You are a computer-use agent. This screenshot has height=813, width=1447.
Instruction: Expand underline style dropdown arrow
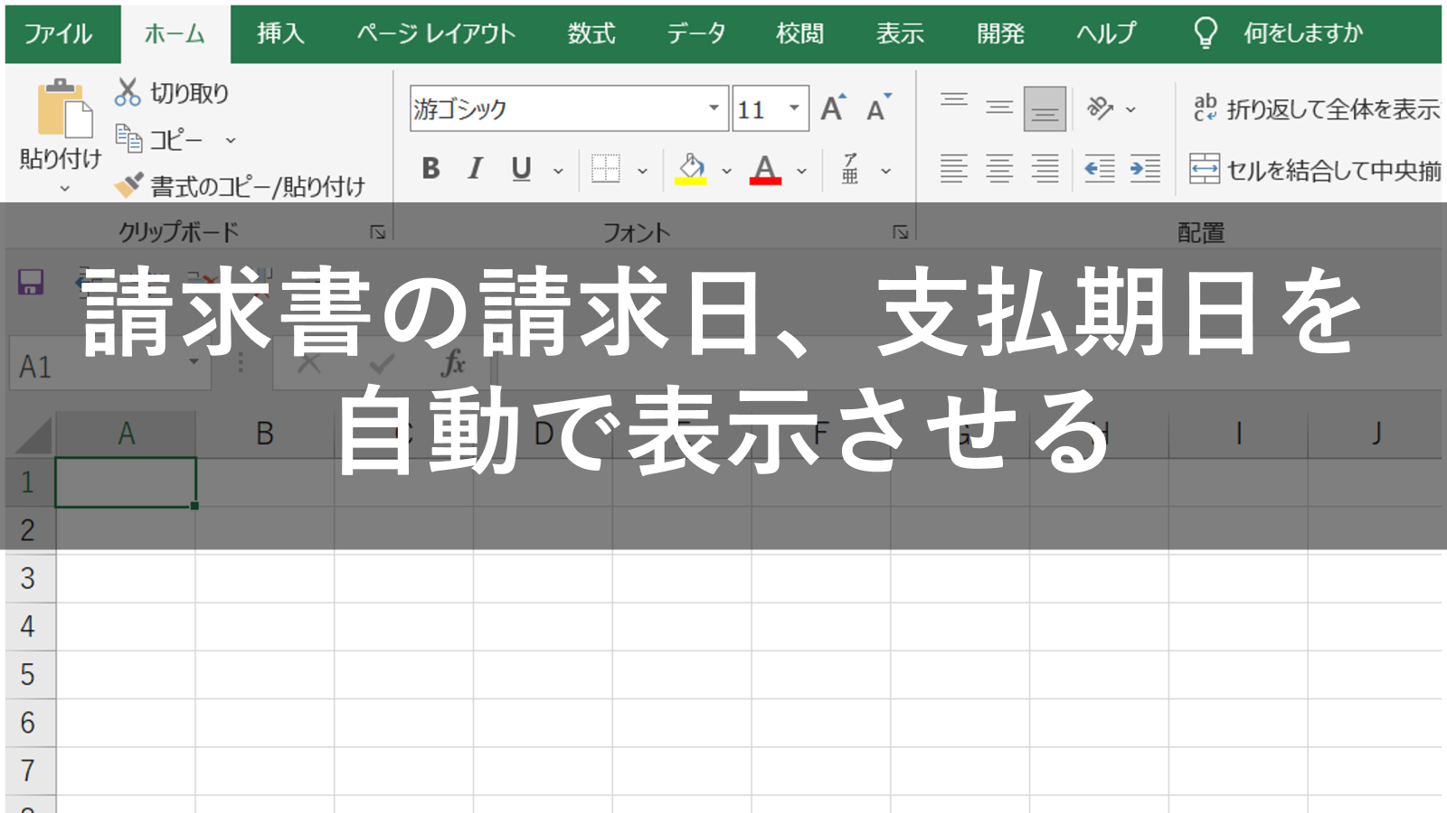click(559, 170)
